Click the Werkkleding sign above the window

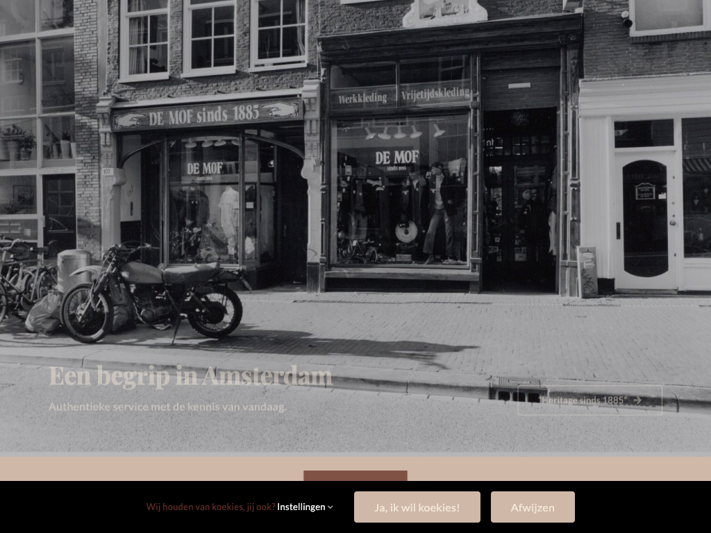[362, 98]
